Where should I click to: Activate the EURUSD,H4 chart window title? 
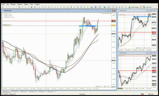coord(123,53)
